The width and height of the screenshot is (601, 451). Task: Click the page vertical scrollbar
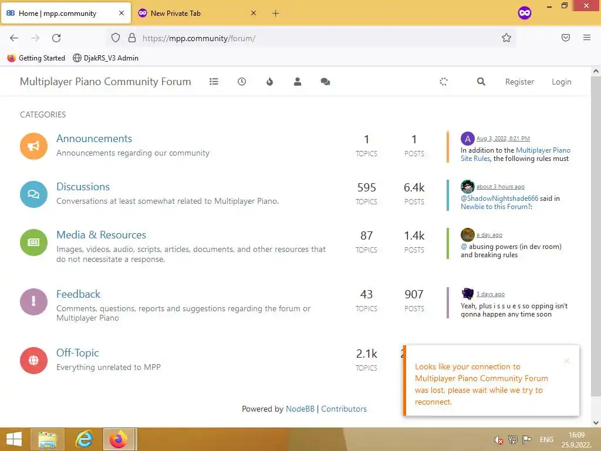point(596,236)
